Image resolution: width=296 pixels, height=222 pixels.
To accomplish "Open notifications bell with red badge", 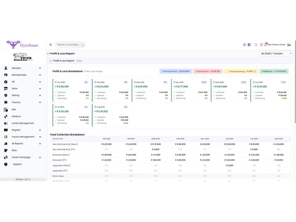I will click(266, 44).
